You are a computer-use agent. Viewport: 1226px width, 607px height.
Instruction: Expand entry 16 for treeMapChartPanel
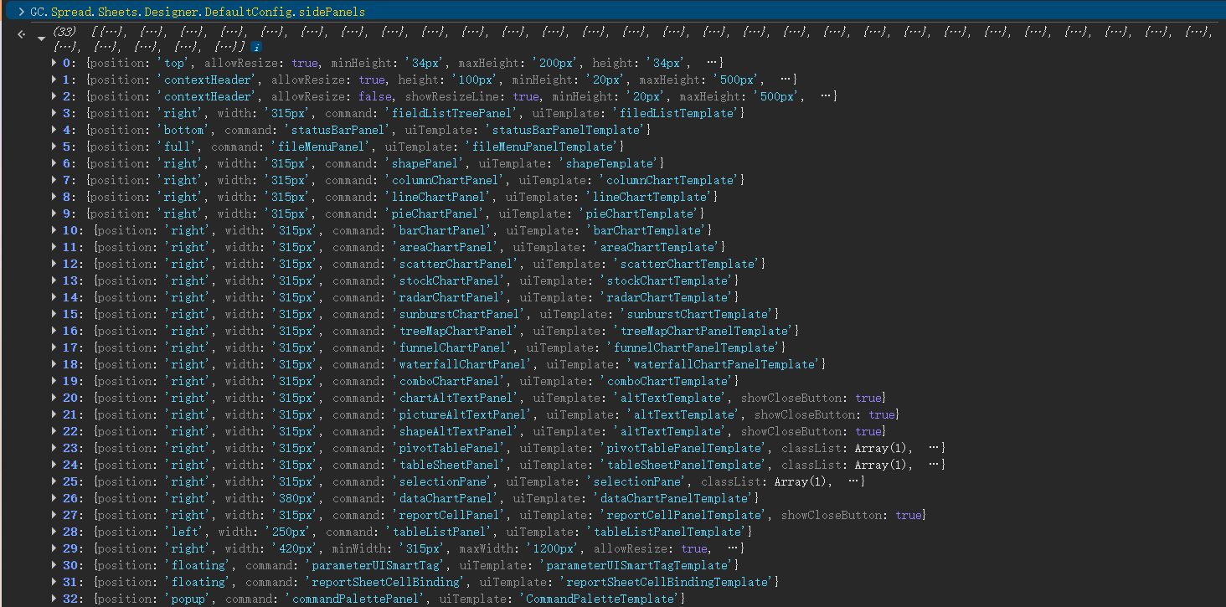(54, 331)
